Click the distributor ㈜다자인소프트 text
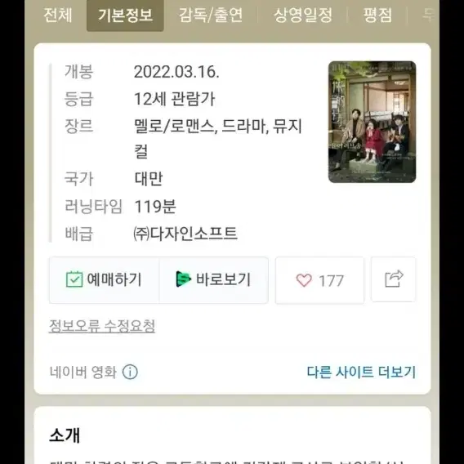 tap(185, 234)
